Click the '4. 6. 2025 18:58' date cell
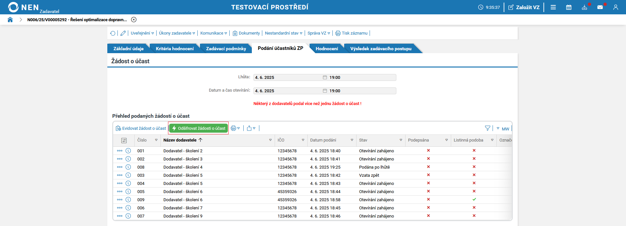 tap(325, 200)
